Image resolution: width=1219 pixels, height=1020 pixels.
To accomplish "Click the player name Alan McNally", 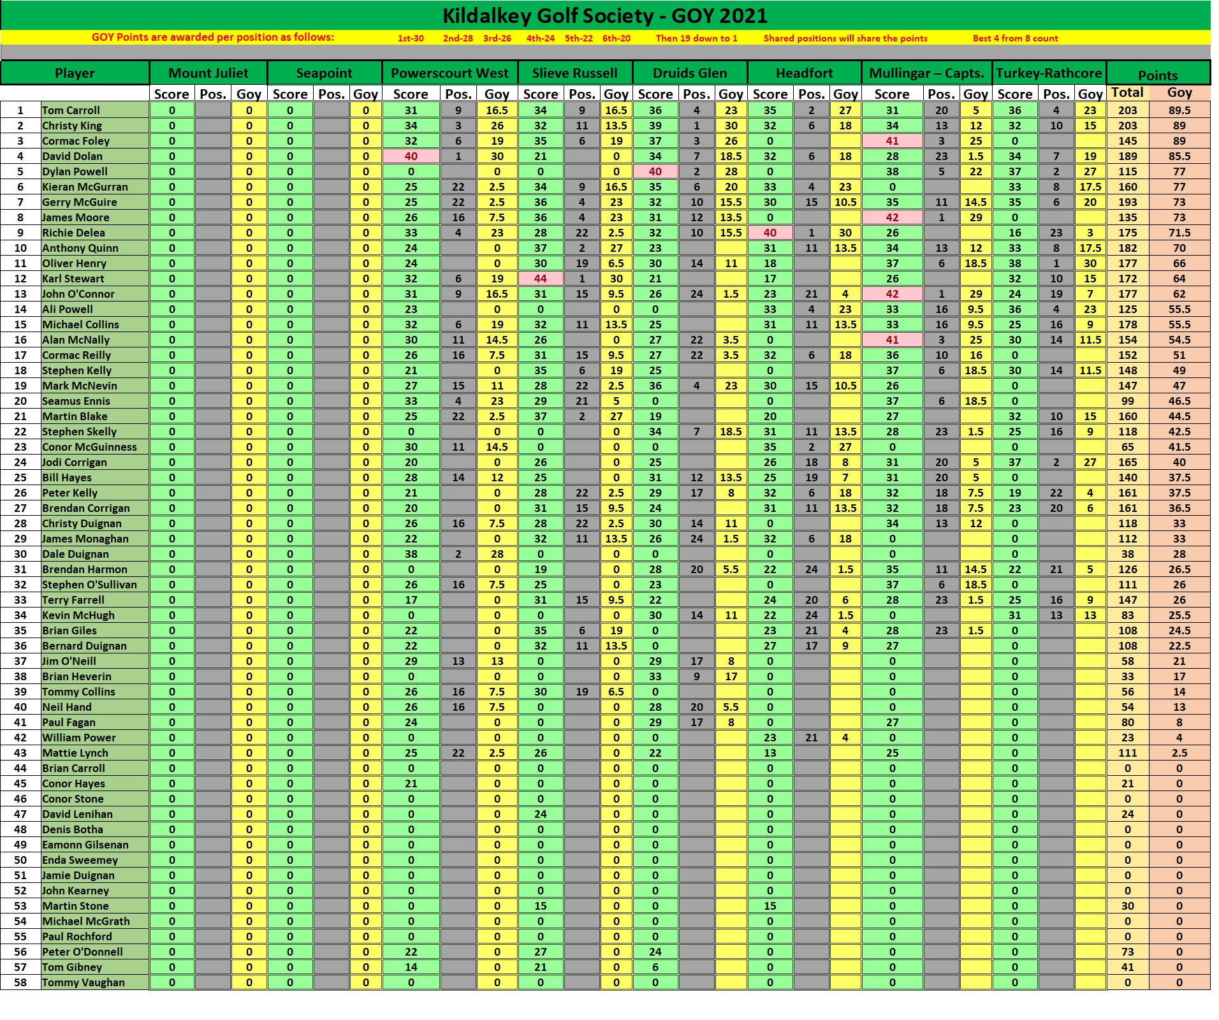I will click(x=76, y=340).
